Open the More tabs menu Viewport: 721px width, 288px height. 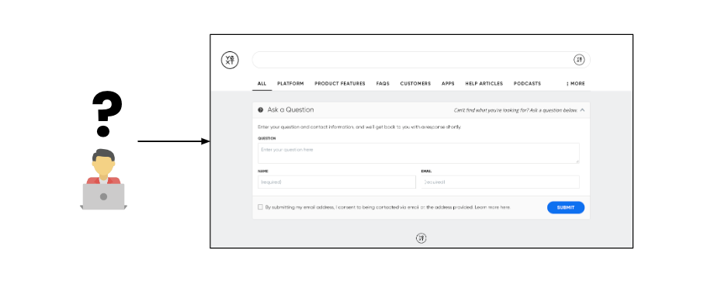point(576,84)
